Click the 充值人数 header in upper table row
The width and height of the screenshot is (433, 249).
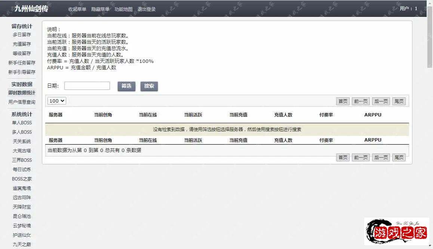click(x=283, y=115)
